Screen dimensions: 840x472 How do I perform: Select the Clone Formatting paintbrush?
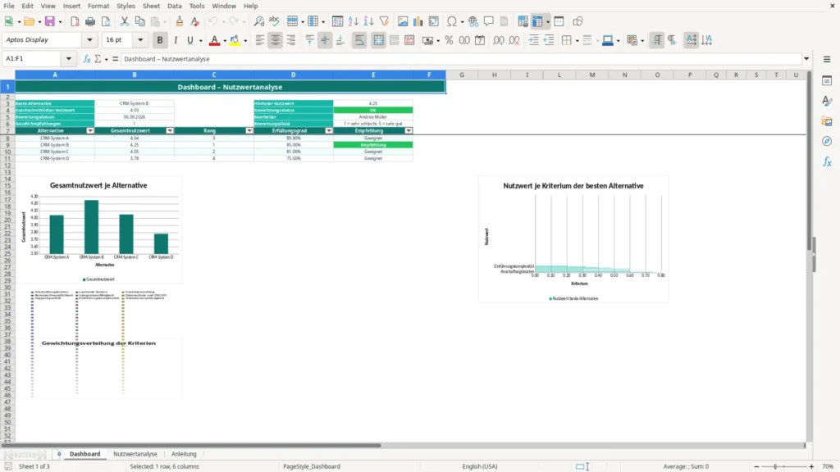click(180, 21)
